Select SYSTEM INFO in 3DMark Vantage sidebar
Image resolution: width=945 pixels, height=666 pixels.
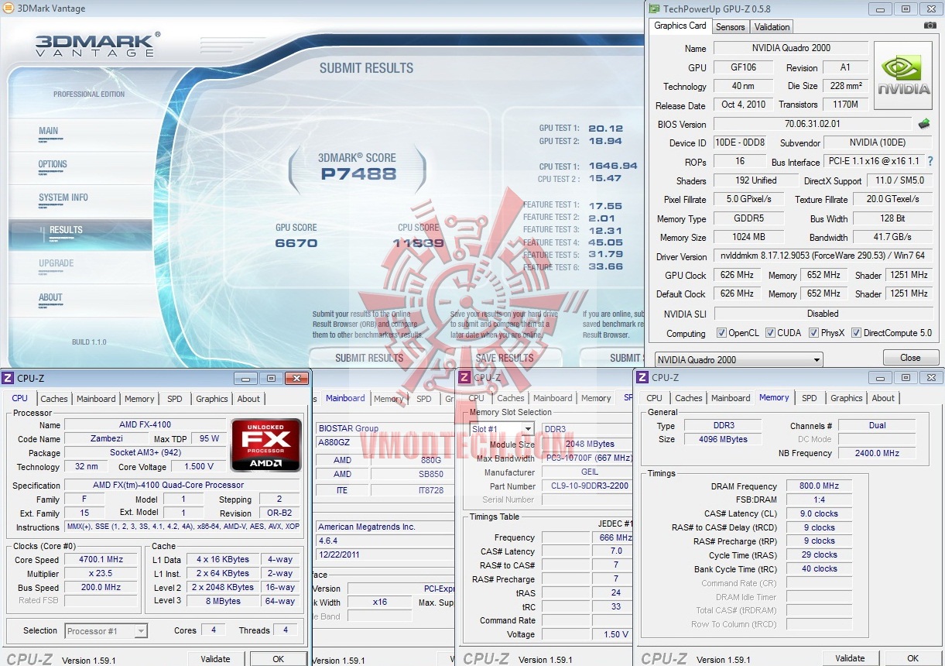[63, 197]
